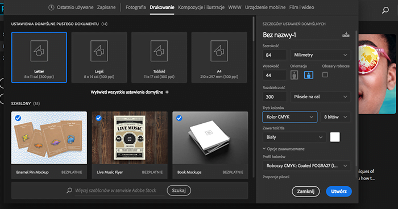Click the plus icon after Wyświetl wszystkie ustawienia domyślne
The width and height of the screenshot is (398, 209).
tap(167, 92)
